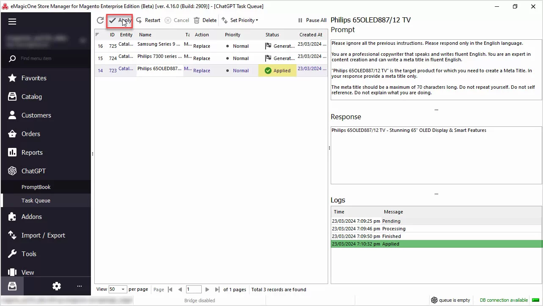
Task: Restart the selected task
Action: coord(148,20)
